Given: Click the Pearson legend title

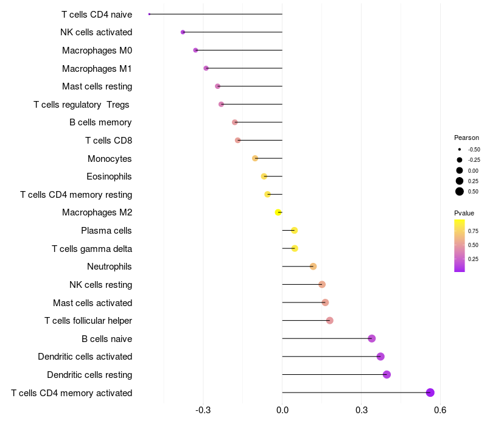Looking at the screenshot, I should click(466, 138).
